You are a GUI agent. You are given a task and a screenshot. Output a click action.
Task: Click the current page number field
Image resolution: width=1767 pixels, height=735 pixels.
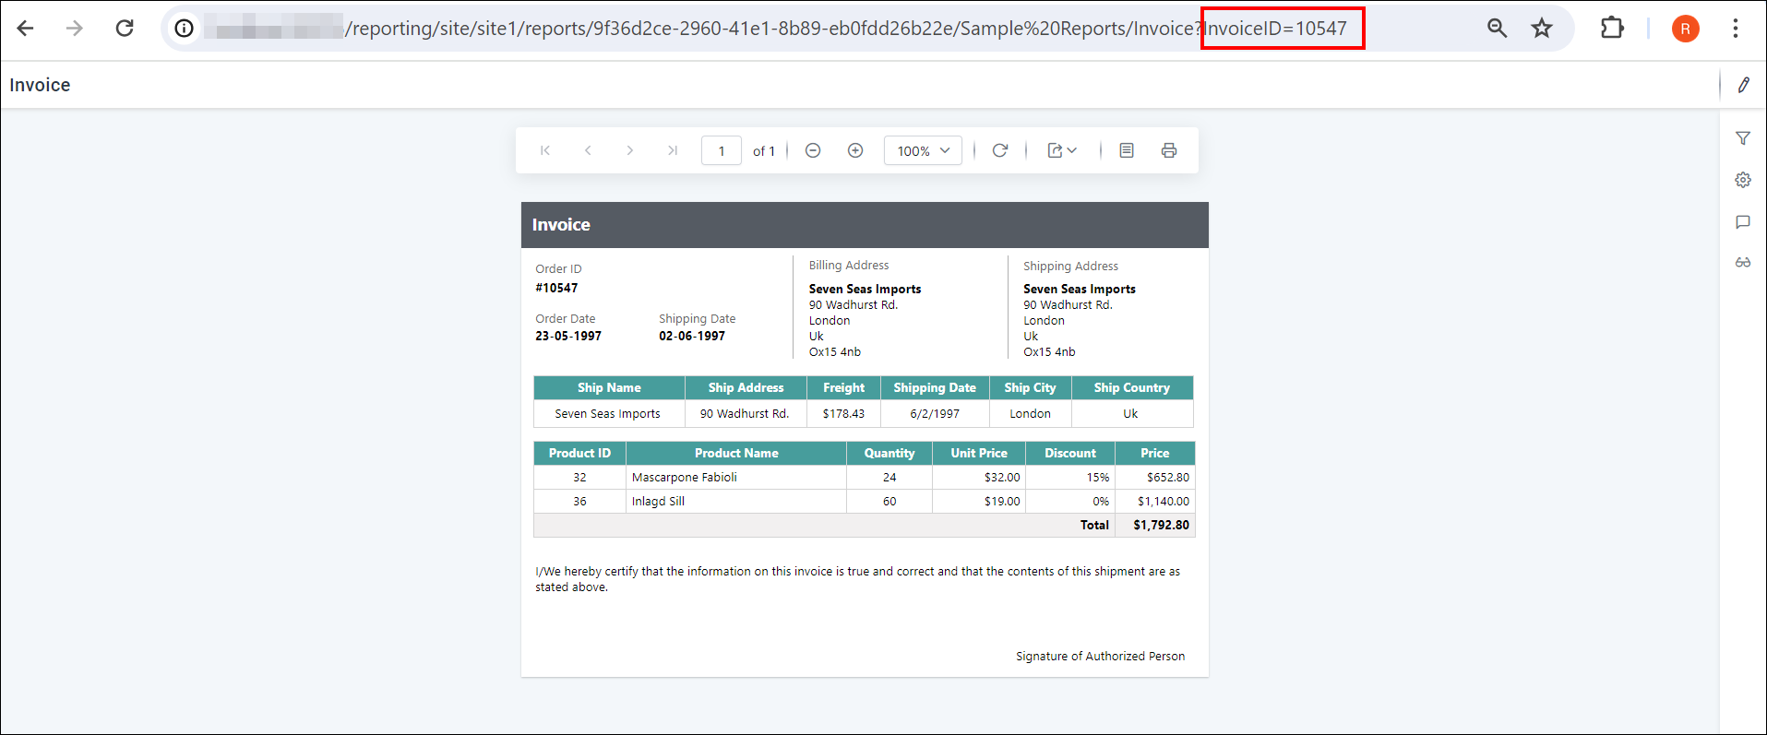click(722, 150)
